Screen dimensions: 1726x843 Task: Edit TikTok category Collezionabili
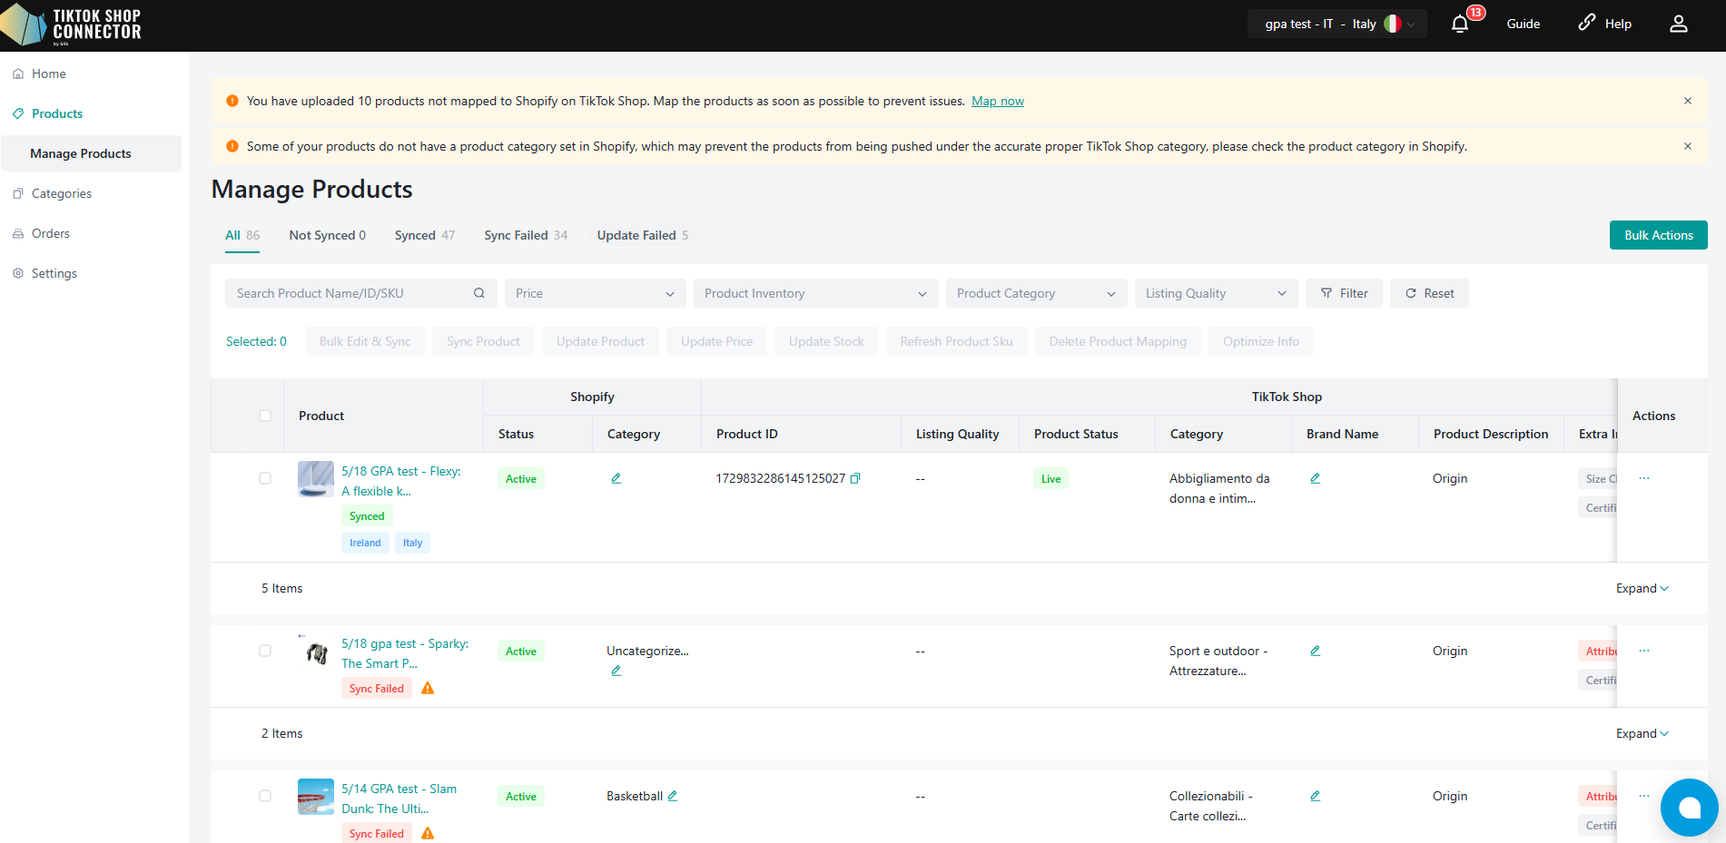[1315, 796]
